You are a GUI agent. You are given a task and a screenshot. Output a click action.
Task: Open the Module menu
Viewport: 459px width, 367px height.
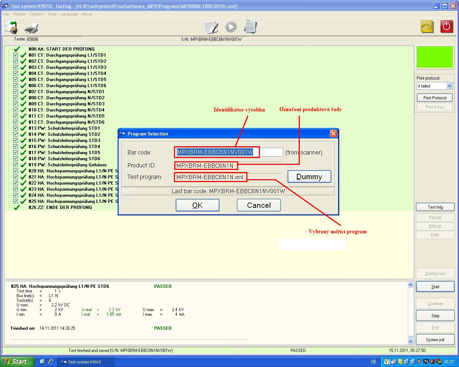(x=19, y=14)
